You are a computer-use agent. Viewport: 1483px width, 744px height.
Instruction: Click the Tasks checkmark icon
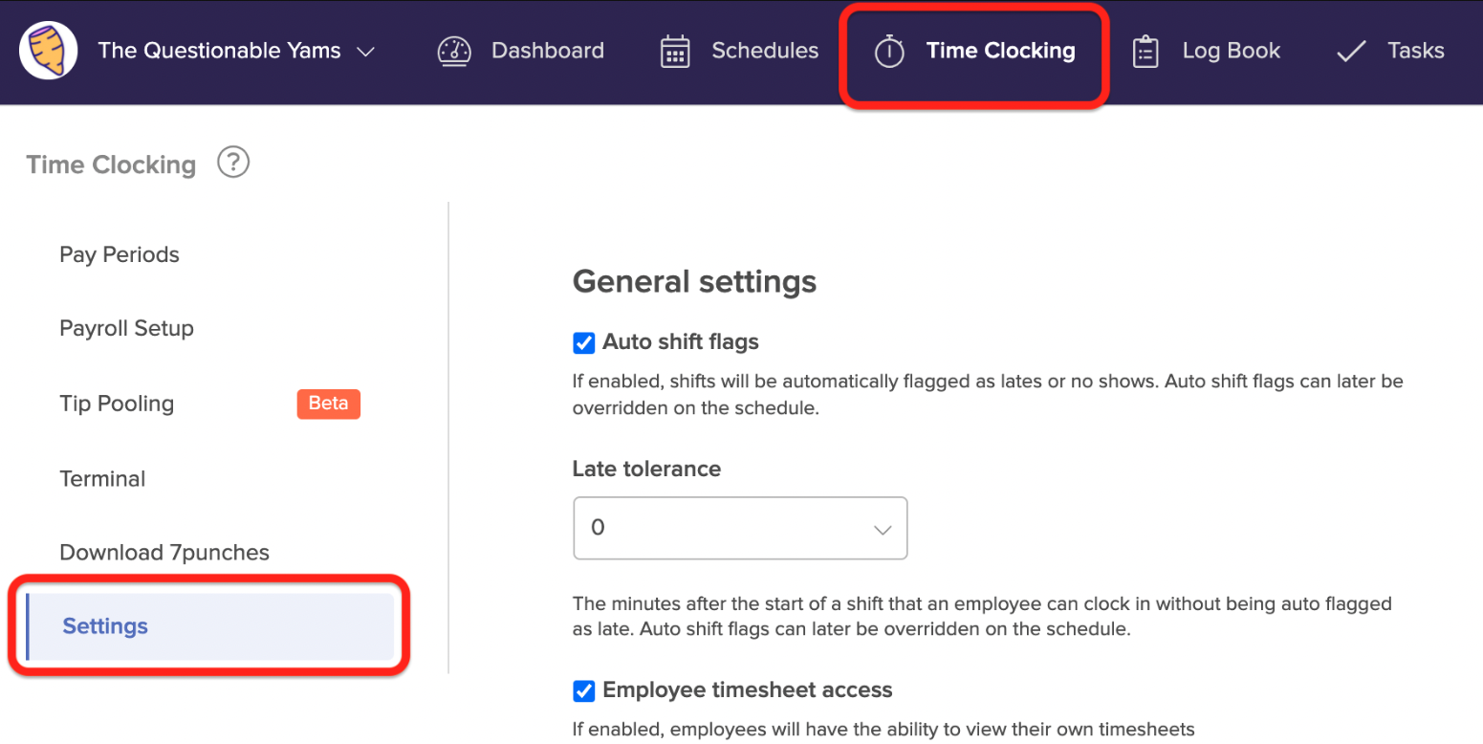pos(1351,51)
